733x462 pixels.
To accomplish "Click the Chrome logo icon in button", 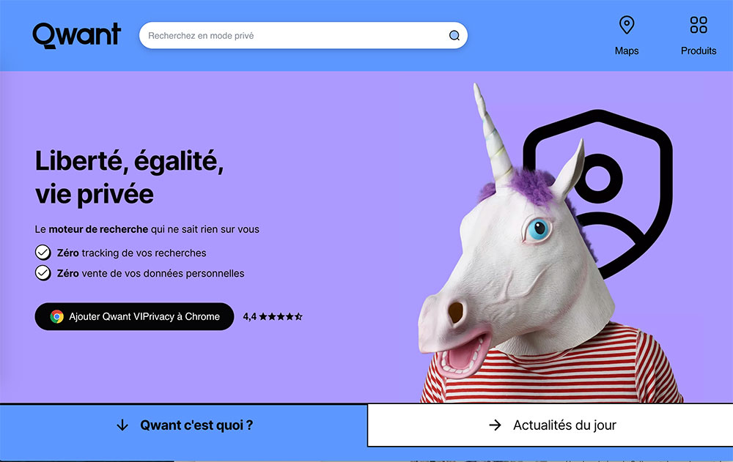I will click(x=57, y=317).
